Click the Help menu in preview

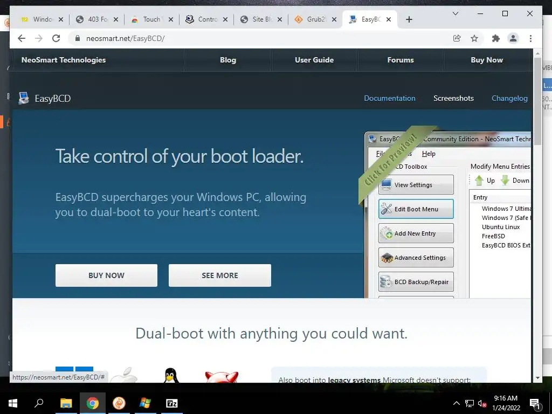tap(429, 154)
